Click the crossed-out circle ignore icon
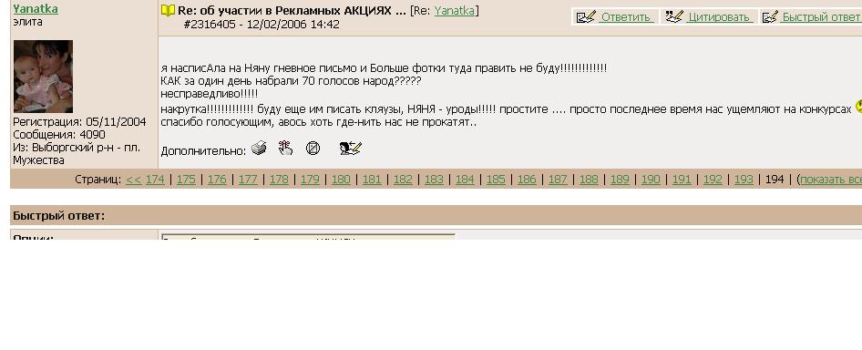862x350 pixels. click(x=313, y=148)
